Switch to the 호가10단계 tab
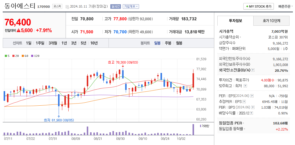 [271, 21]
